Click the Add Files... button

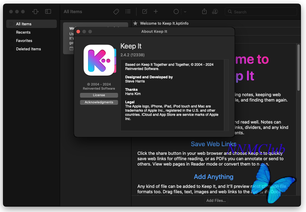[216, 200]
